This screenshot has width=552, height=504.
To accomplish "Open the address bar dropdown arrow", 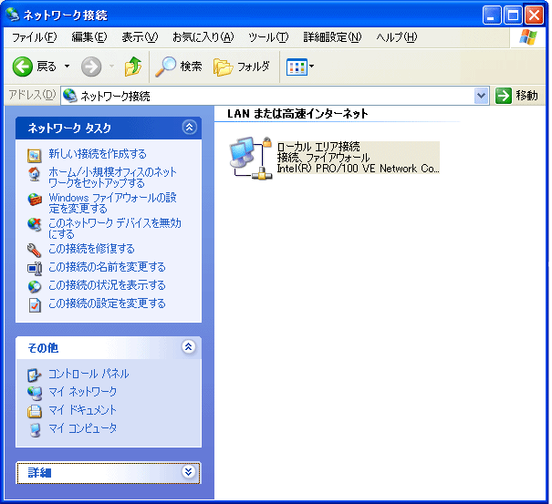I will point(481,96).
